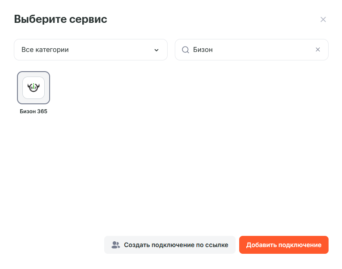Clear the search query with X icon
The height and width of the screenshot is (269, 342).
tap(318, 50)
